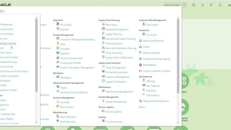Click the Supply Orchestration icon

click(103, 81)
